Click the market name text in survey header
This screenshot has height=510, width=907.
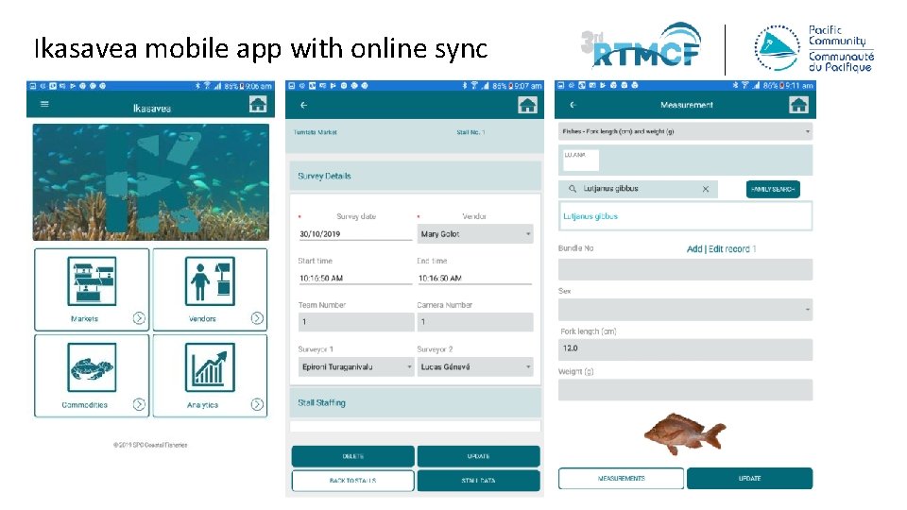[x=316, y=132]
